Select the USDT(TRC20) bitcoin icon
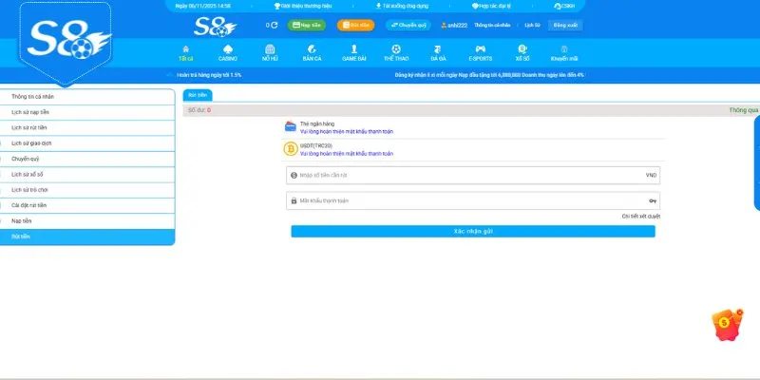 291,149
